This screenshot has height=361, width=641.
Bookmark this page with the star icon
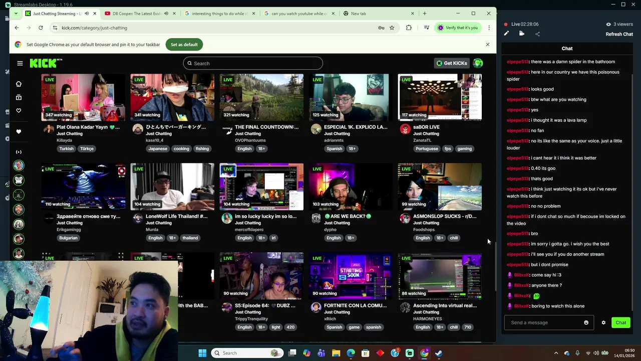coord(392,28)
